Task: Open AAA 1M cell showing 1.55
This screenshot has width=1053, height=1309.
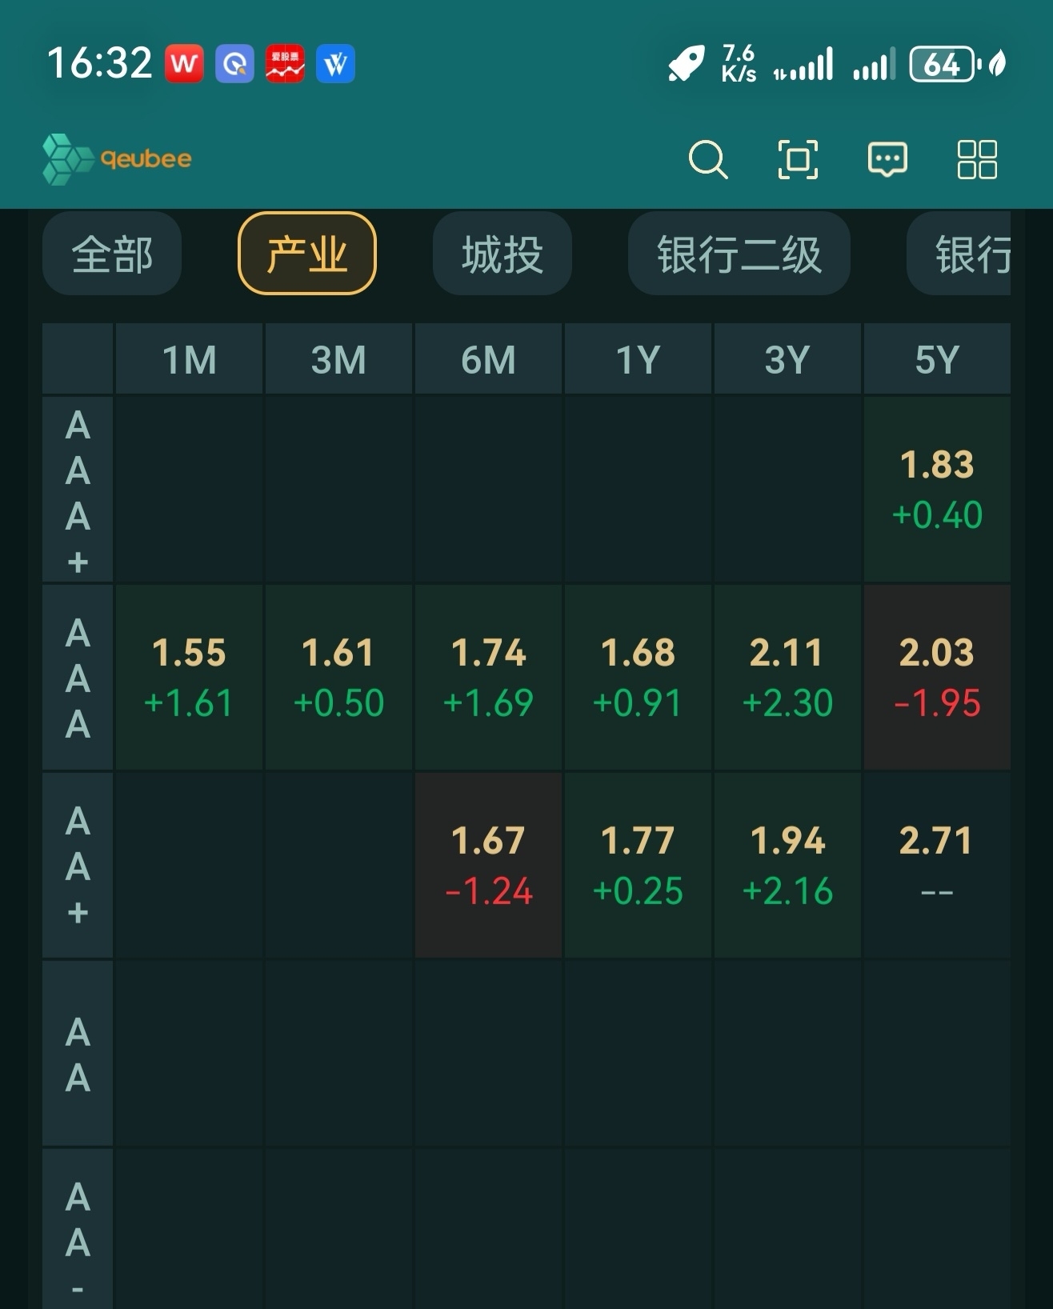Action: click(x=190, y=677)
